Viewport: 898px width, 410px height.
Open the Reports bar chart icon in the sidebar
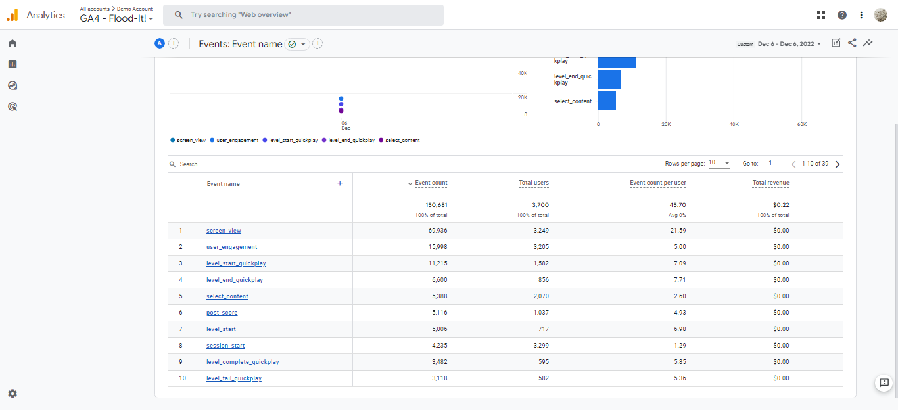pyautogui.click(x=12, y=64)
